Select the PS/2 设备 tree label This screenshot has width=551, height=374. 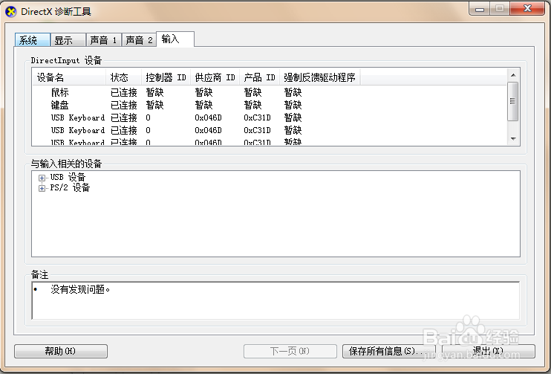pyautogui.click(x=70, y=188)
